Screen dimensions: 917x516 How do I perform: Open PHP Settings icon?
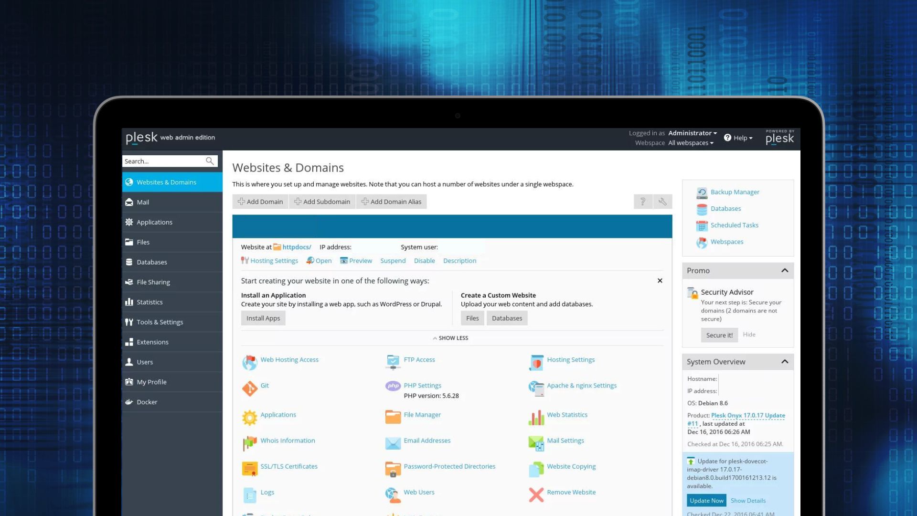click(393, 386)
